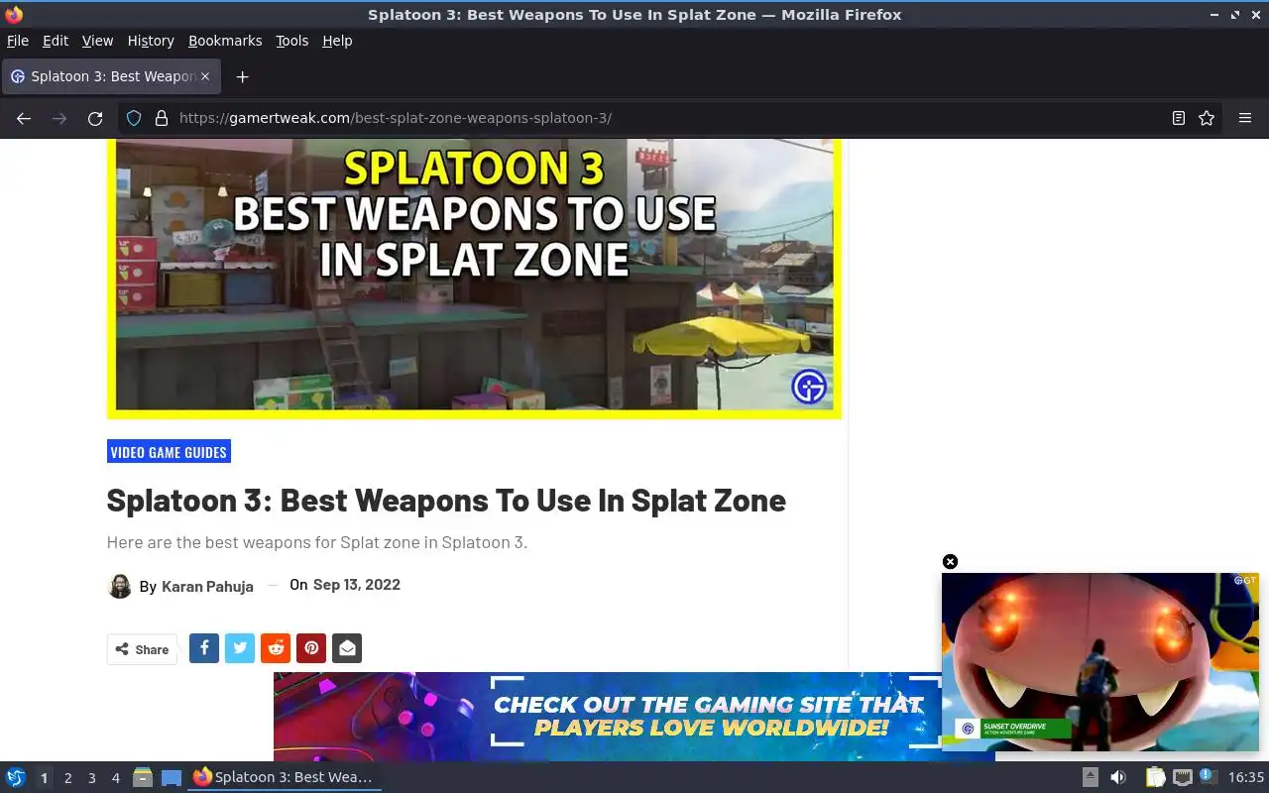The width and height of the screenshot is (1269, 793).
Task: Close the floating video player
Action: pyautogui.click(x=950, y=561)
